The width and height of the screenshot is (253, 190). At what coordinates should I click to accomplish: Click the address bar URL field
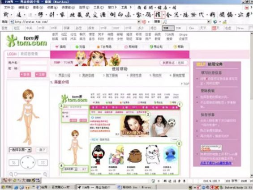[75, 22]
